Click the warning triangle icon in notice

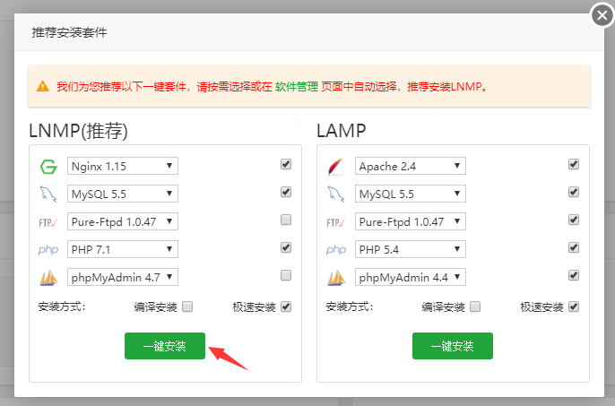[x=43, y=86]
